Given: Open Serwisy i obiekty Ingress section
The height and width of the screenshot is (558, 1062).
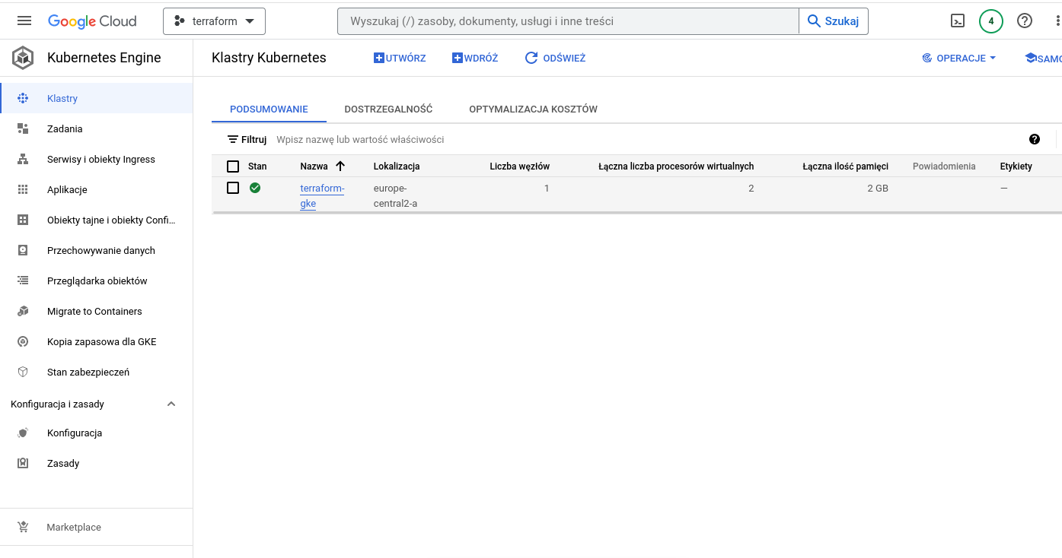Looking at the screenshot, I should [24, 159].
